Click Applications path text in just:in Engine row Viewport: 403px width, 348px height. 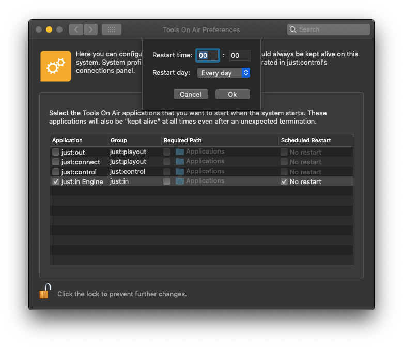pyautogui.click(x=205, y=181)
